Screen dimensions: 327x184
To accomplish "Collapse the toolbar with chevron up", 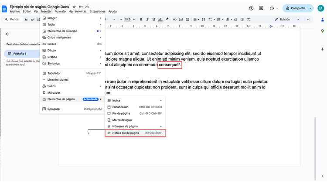I will point(308,19).
